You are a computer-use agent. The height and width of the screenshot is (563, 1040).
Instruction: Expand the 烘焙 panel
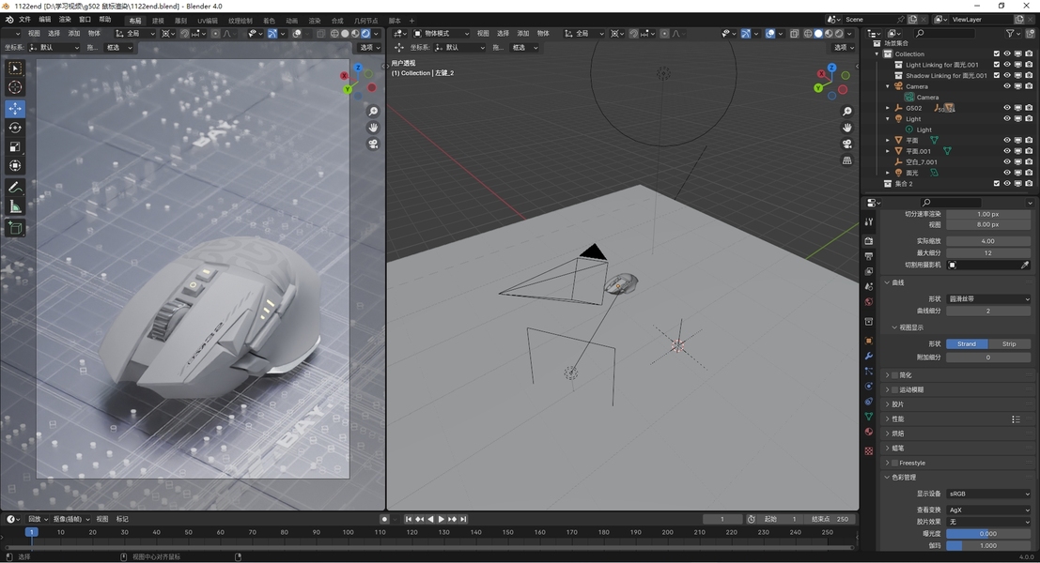coord(958,434)
